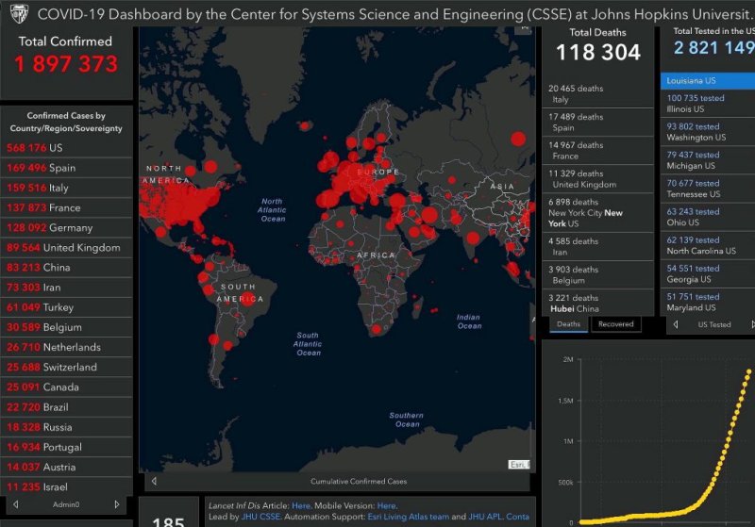The width and height of the screenshot is (755, 527).
Task: Switch to the Deaths tab
Action: tap(569, 324)
